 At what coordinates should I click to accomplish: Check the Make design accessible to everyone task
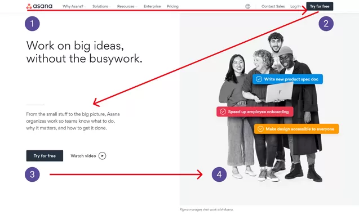[260, 129]
